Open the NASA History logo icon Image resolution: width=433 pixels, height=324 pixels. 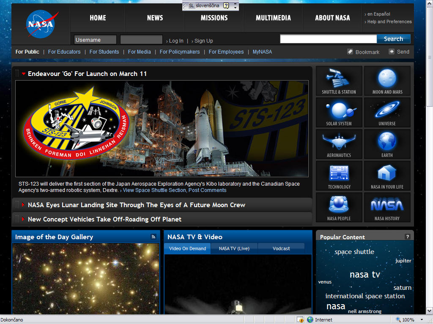click(x=387, y=208)
